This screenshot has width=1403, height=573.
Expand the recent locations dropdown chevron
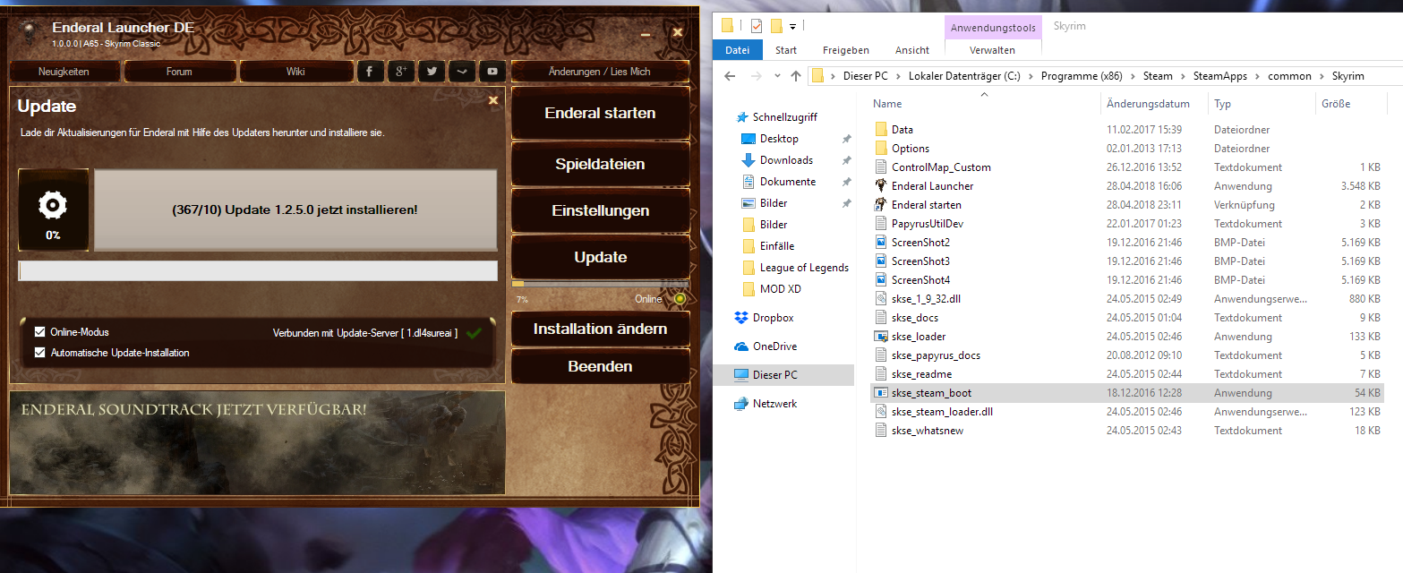pyautogui.click(x=776, y=77)
